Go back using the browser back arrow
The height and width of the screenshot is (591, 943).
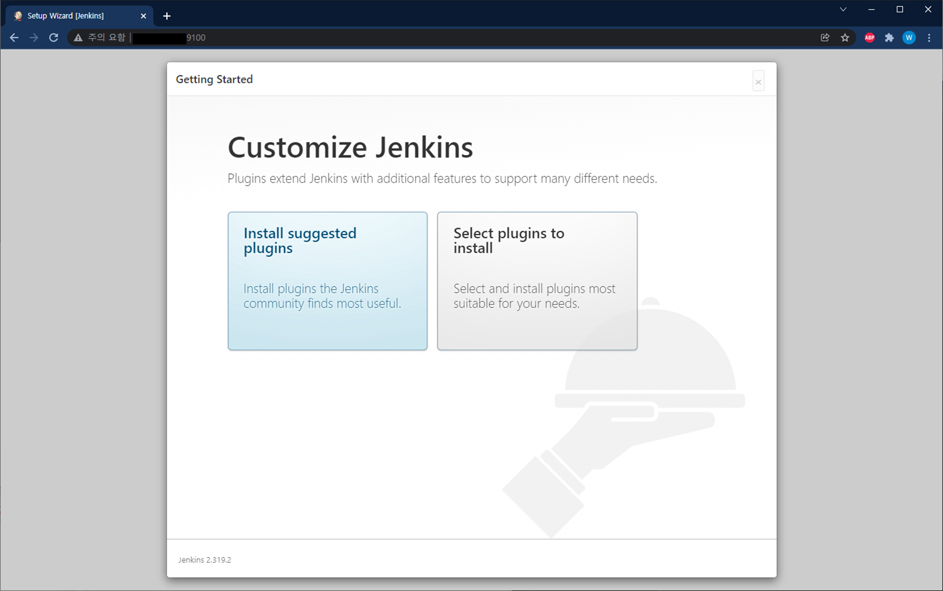click(x=14, y=37)
